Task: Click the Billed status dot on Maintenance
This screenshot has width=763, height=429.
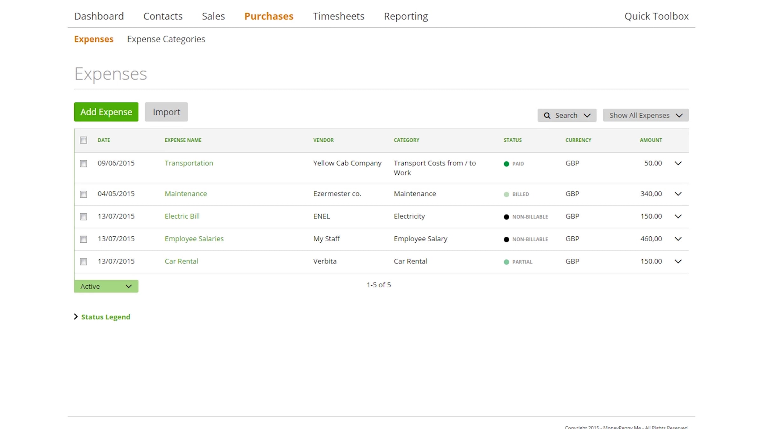Action: (506, 194)
